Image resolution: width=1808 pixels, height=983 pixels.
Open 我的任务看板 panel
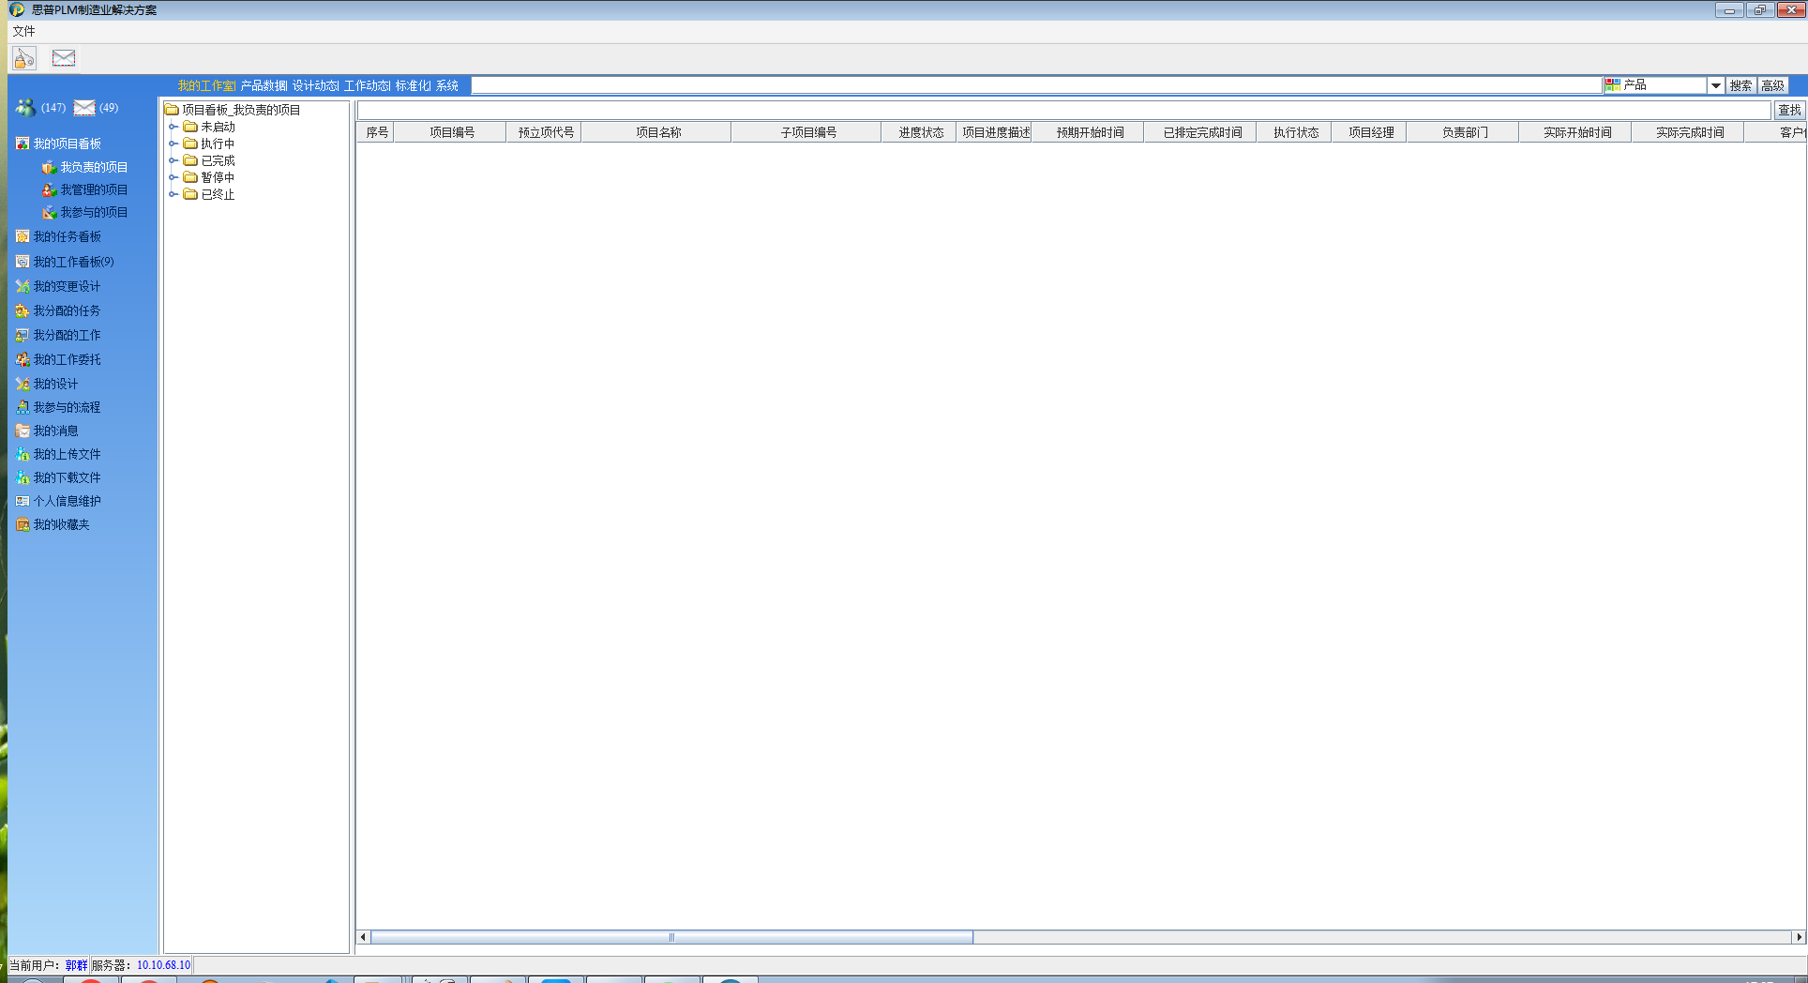pos(66,236)
